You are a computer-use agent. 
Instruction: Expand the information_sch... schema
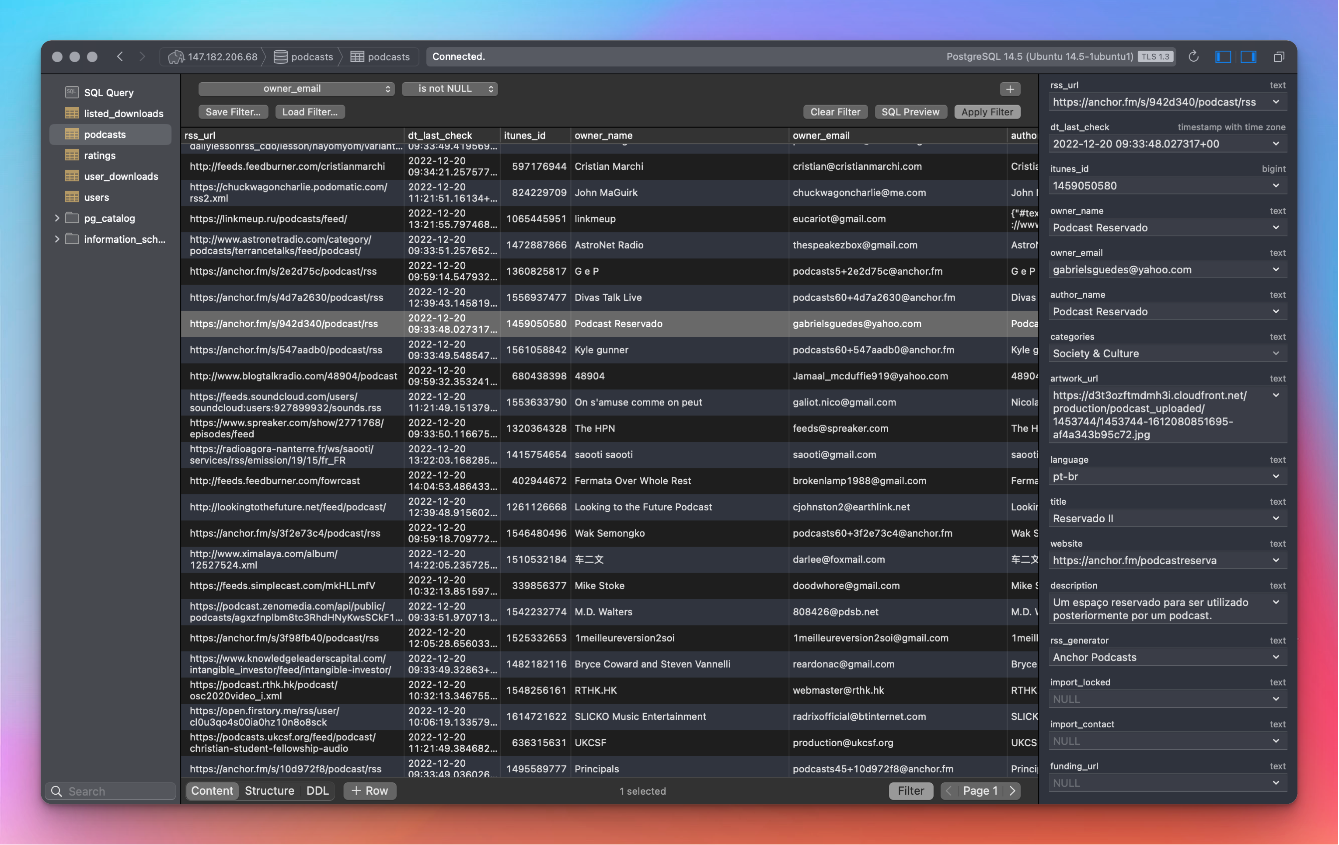tap(57, 239)
